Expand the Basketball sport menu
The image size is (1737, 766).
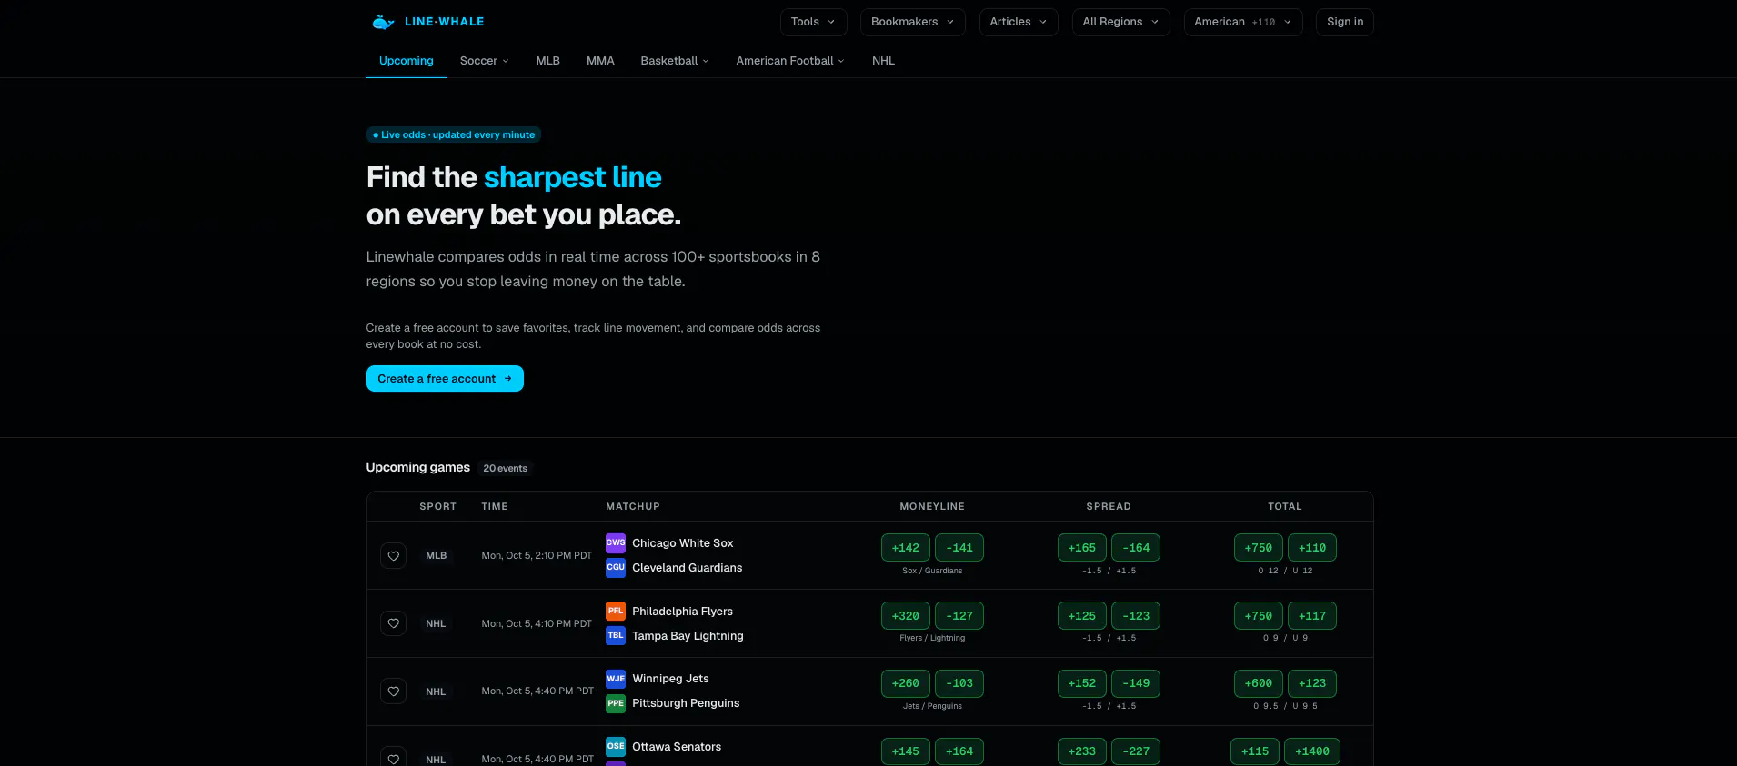click(675, 61)
